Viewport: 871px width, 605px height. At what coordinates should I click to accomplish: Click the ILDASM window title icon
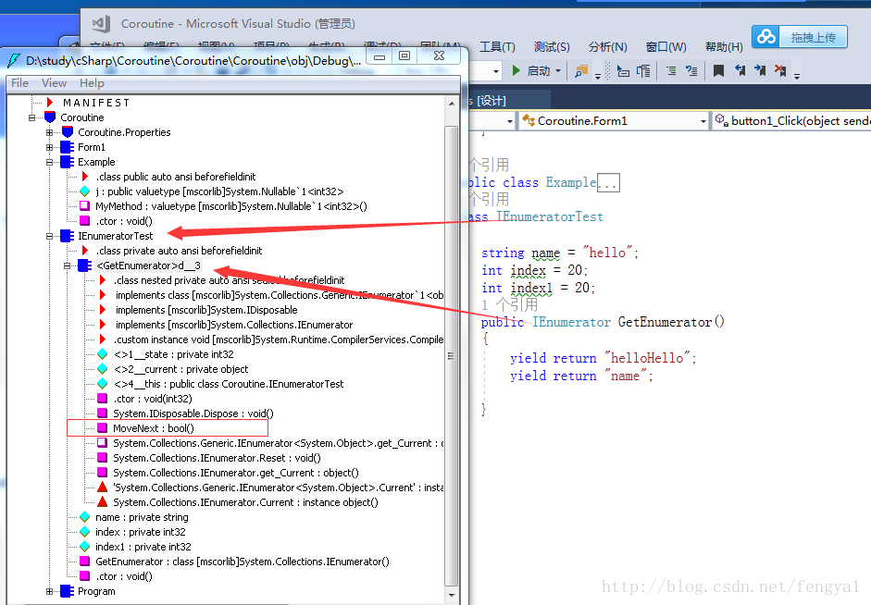pos(14,60)
